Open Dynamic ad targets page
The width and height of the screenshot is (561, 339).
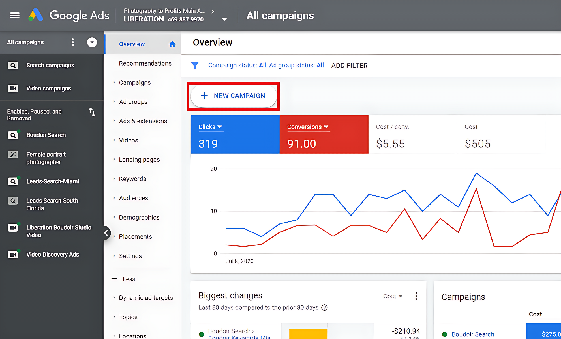[x=146, y=298]
